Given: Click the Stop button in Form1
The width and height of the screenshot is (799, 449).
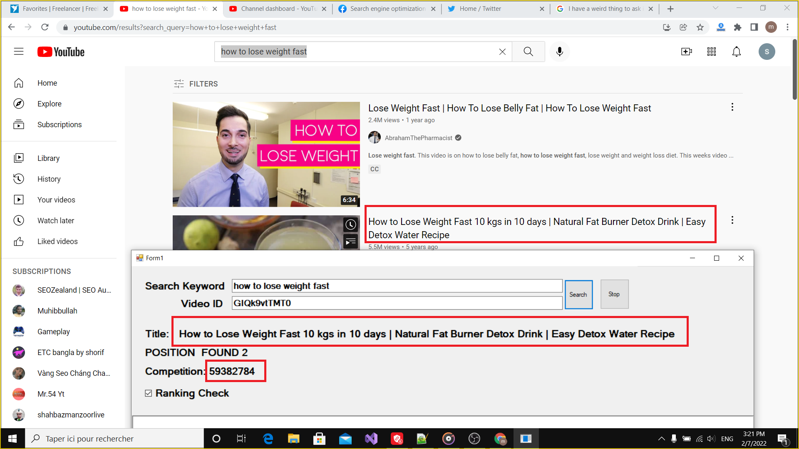Looking at the screenshot, I should pyautogui.click(x=614, y=294).
